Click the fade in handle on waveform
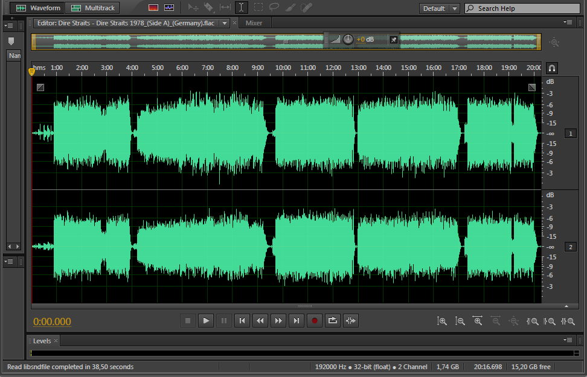Viewport: 587px width, 377px height. pyautogui.click(x=40, y=87)
